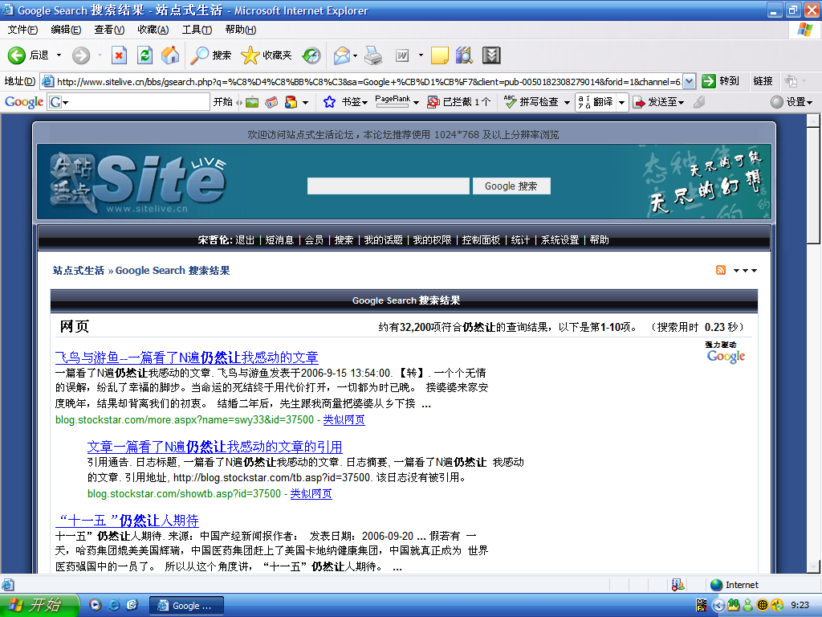Open the 文件(F) menu

22,30
